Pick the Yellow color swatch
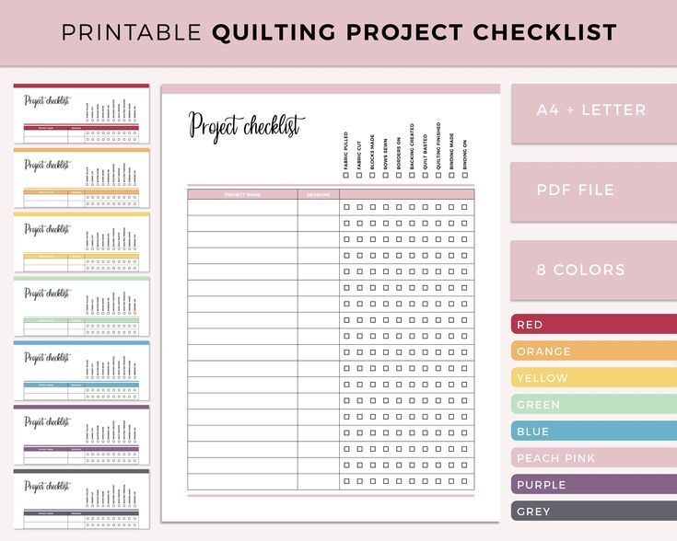The width and height of the screenshot is (677, 541). coord(593,378)
